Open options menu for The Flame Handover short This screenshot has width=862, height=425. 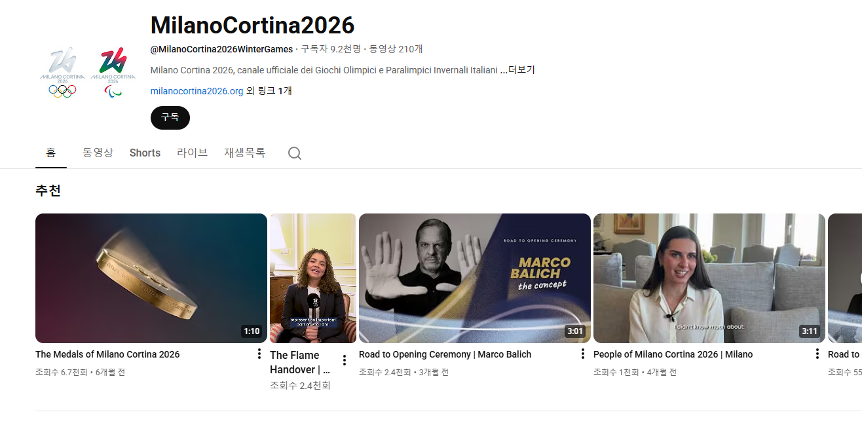coord(345,360)
